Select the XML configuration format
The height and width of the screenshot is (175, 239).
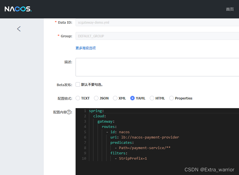coord(115,98)
